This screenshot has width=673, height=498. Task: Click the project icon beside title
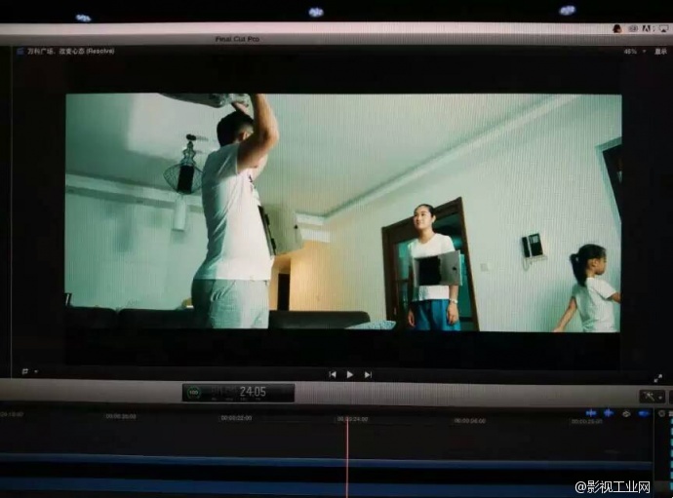[20, 51]
